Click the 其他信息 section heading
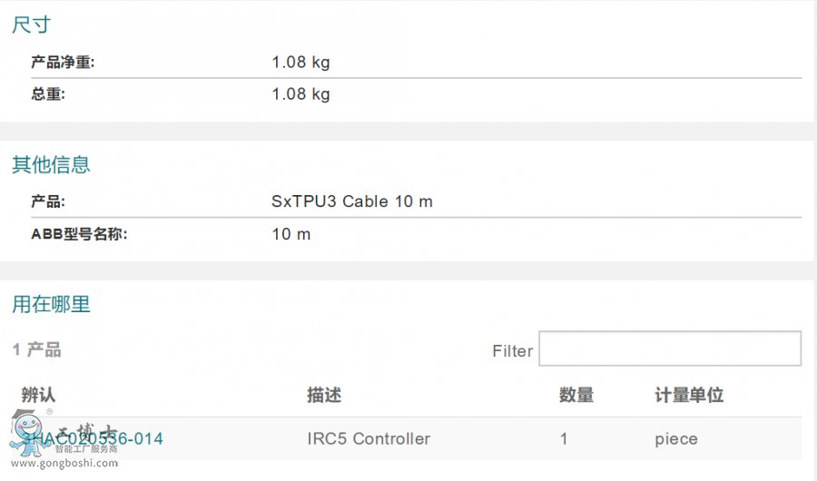 coord(51,165)
